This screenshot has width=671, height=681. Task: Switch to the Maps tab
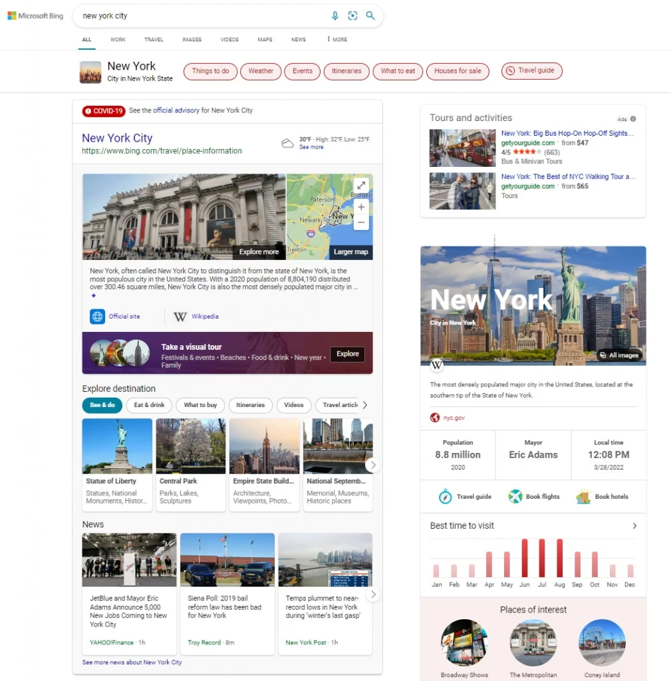[x=265, y=40]
